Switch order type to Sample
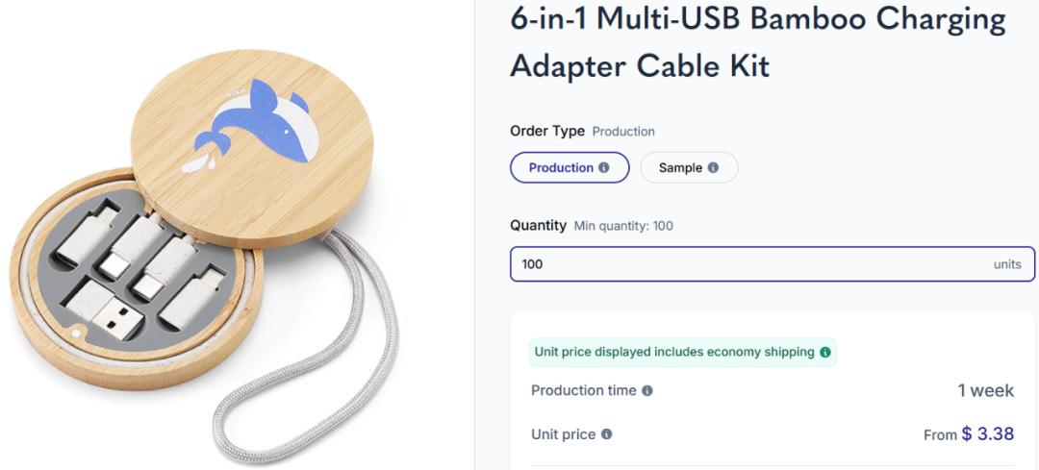 pos(689,167)
